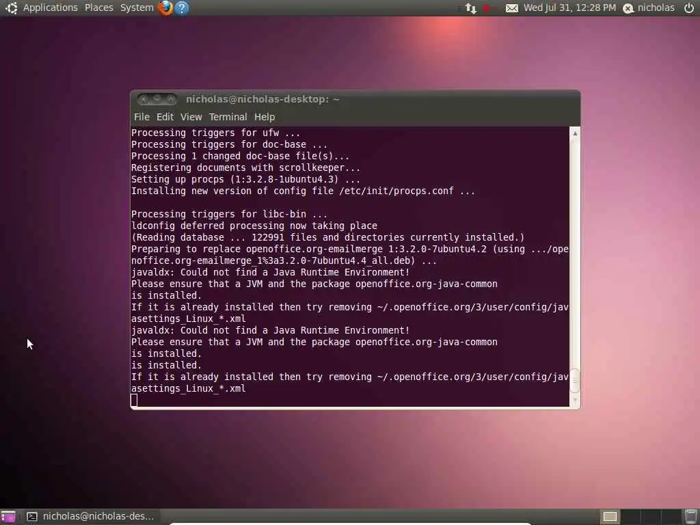Open the terminal View menu
Screen dimensions: 700x525
tap(191, 117)
